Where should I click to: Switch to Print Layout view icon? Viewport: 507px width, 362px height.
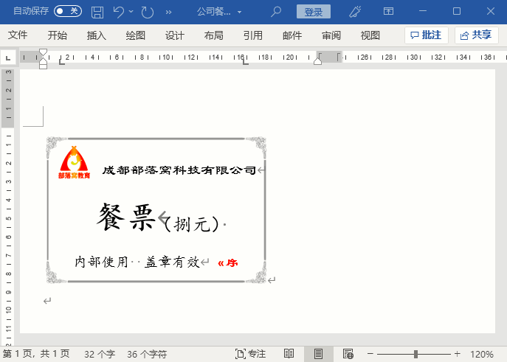tap(319, 354)
